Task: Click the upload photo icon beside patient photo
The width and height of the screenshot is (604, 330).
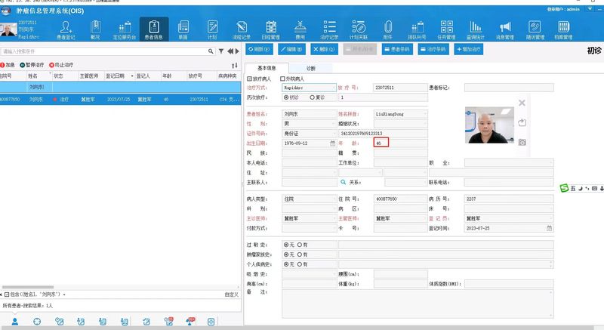Action: (522, 122)
